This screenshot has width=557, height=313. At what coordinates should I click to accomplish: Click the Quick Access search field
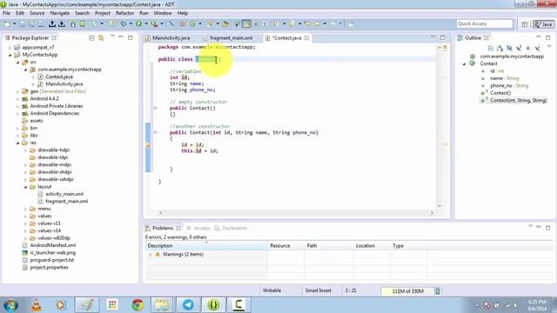pyautogui.click(x=485, y=23)
